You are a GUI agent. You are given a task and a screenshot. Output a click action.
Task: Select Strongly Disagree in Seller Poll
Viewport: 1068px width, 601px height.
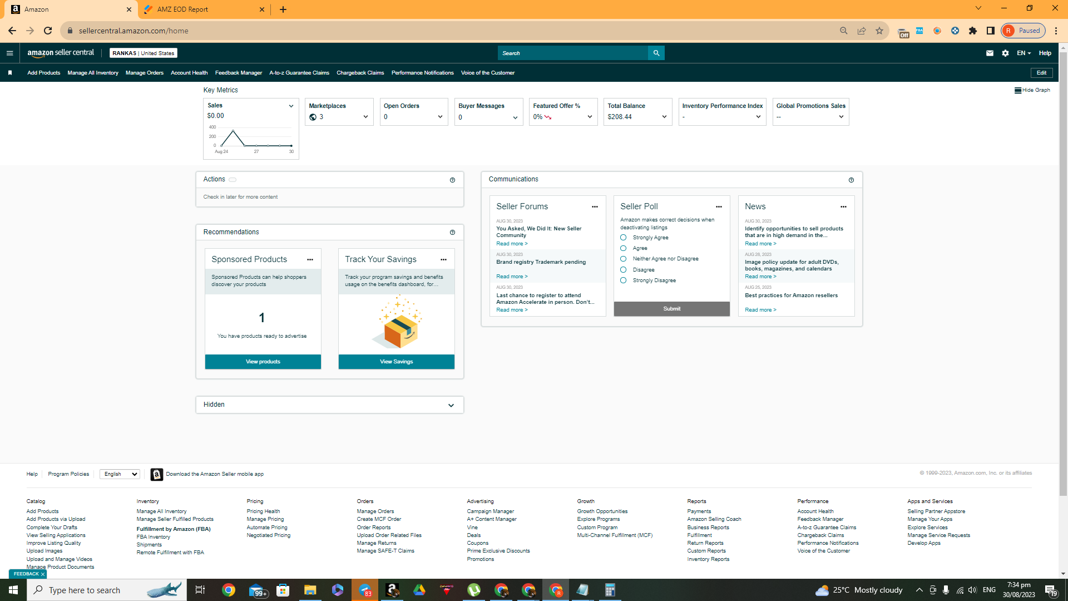click(x=624, y=280)
